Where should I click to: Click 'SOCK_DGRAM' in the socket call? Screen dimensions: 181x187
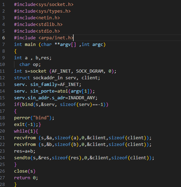[89, 71]
